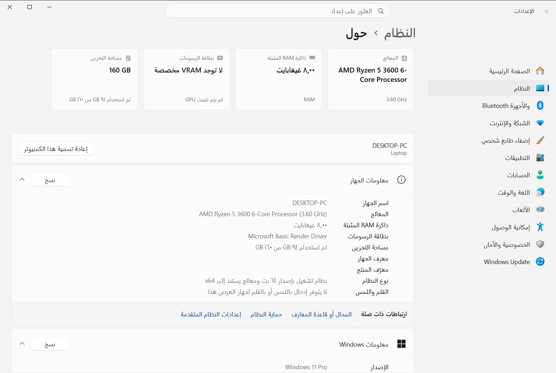
Task: Click the RAM icon on ذاكرة RAM card
Action: tap(312, 58)
